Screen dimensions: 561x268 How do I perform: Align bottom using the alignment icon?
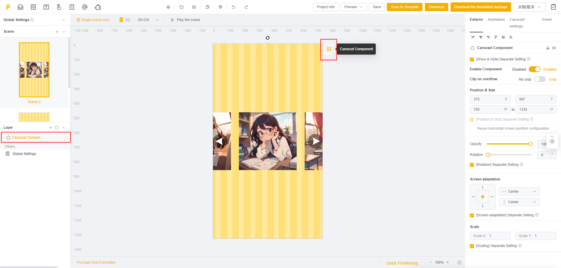click(x=511, y=37)
